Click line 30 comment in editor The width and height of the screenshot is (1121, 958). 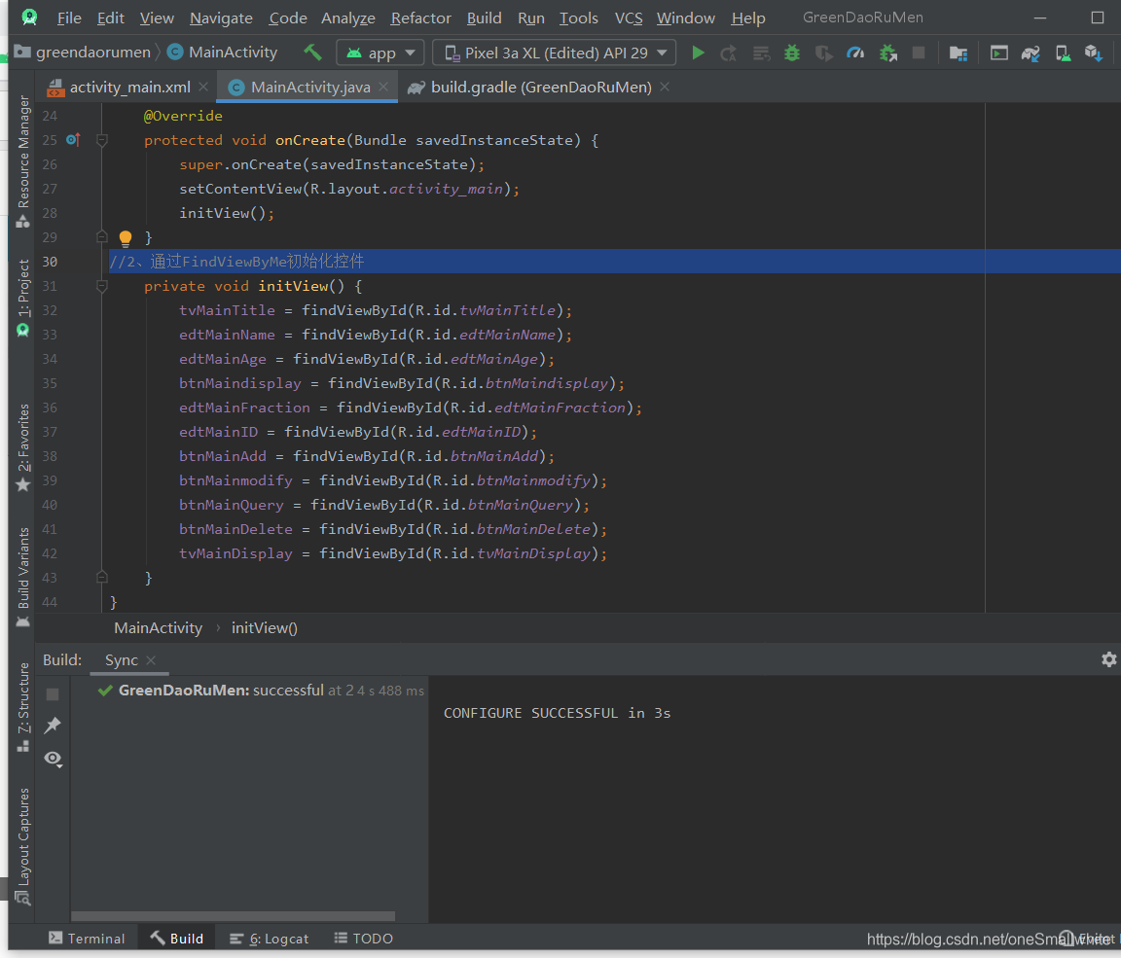click(236, 262)
